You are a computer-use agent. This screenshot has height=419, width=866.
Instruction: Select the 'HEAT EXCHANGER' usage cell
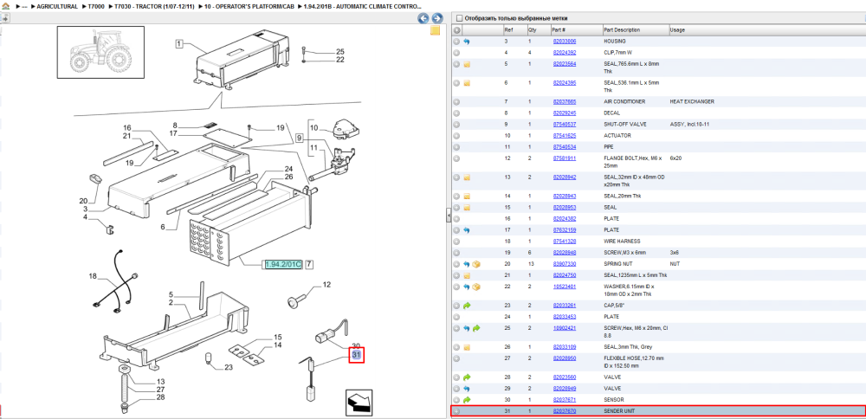[692, 101]
